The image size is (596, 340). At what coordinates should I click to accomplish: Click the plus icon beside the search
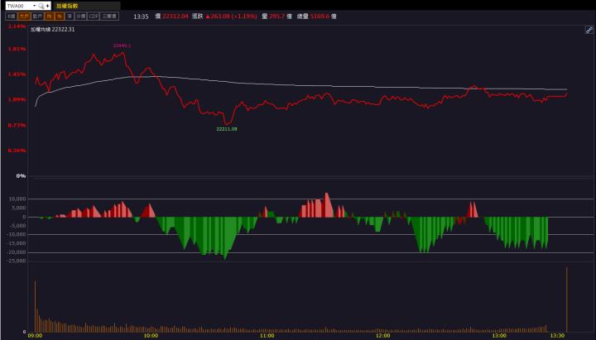(48, 6)
